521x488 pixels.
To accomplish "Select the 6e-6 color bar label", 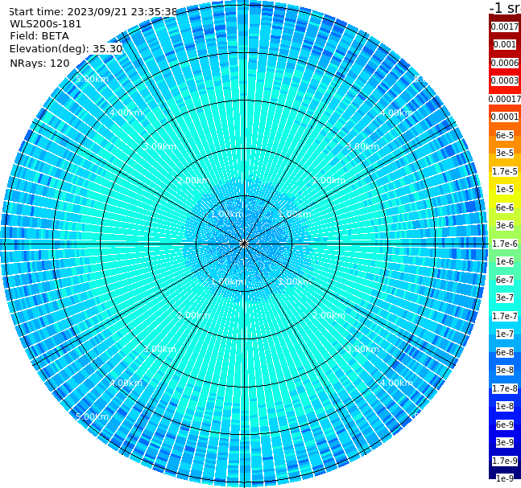I will 505,207.
